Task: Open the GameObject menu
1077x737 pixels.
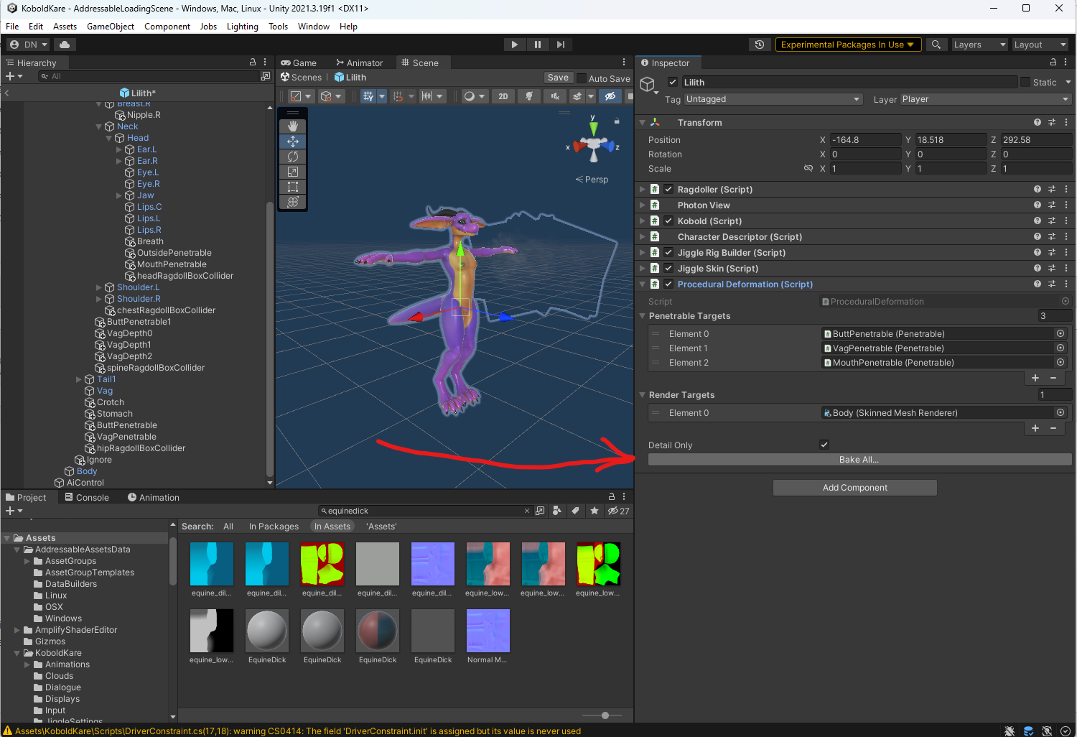Action: 111,27
